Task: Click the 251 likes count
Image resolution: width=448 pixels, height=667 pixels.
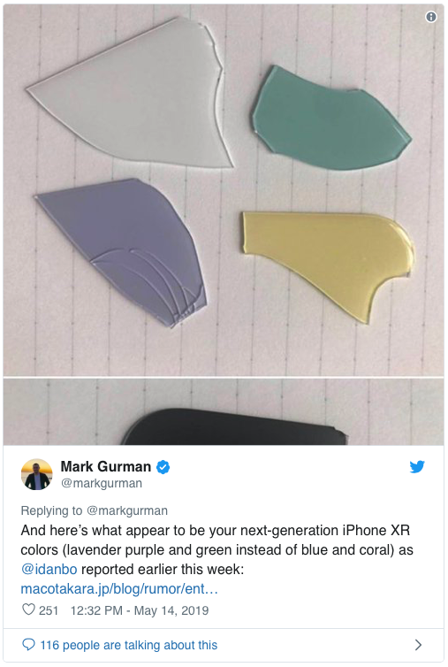Action: tap(48, 610)
